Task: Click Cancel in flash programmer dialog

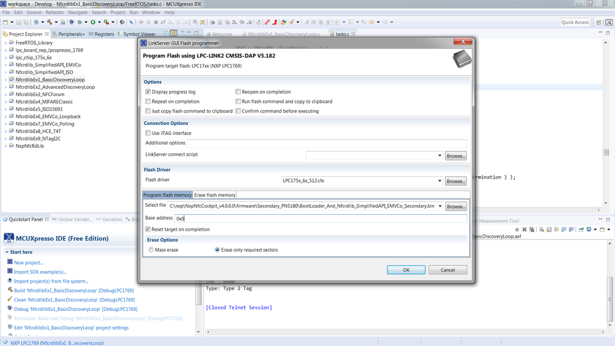Action: click(x=448, y=270)
